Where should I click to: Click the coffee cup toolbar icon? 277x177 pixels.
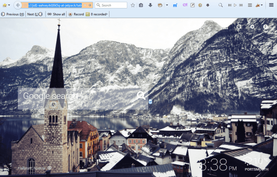coord(160,5)
